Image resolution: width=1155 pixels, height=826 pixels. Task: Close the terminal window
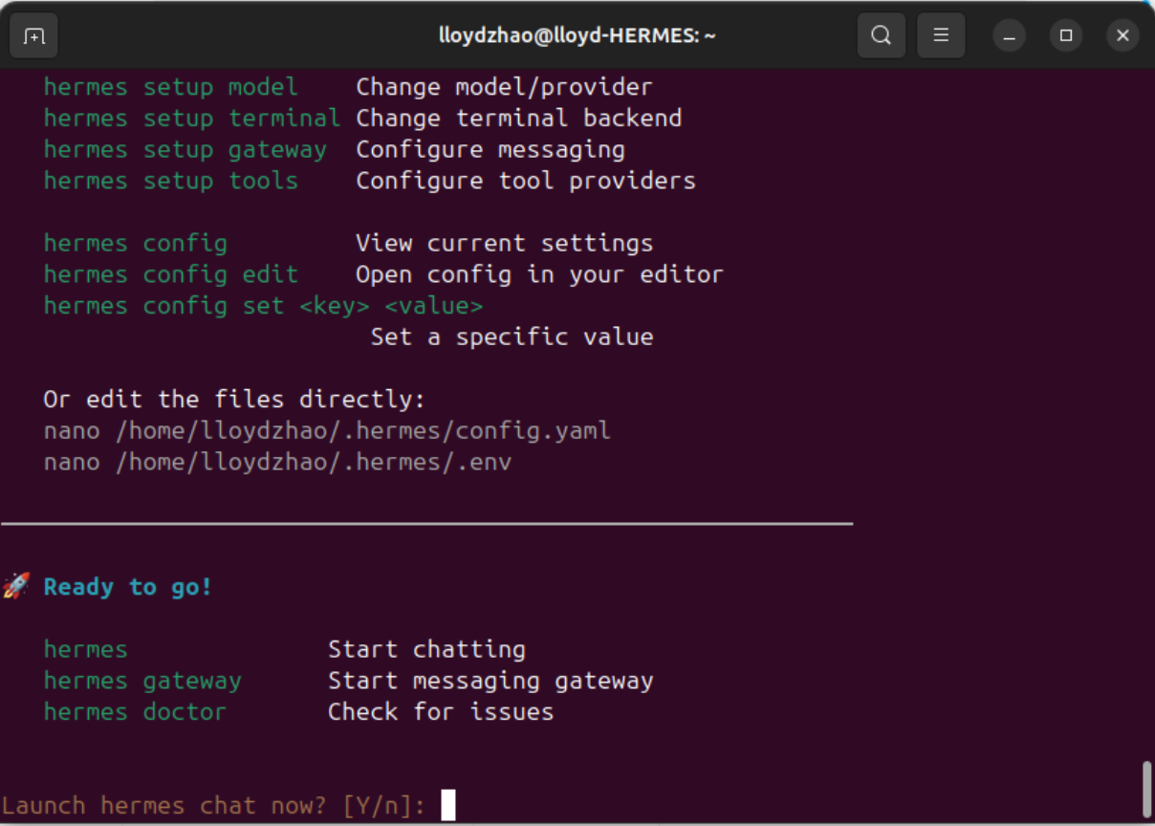pyautogui.click(x=1122, y=36)
